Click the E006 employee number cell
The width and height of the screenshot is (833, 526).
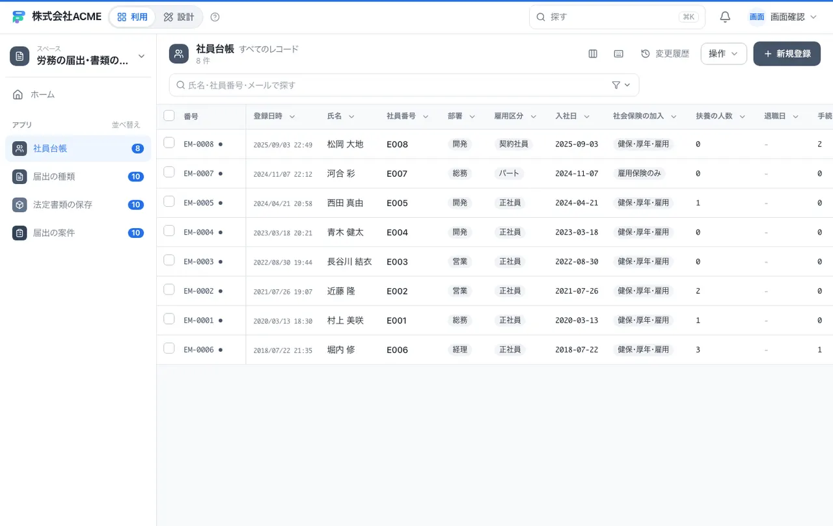[397, 350]
